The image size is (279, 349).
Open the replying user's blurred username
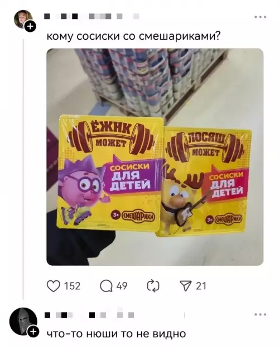(x=89, y=315)
